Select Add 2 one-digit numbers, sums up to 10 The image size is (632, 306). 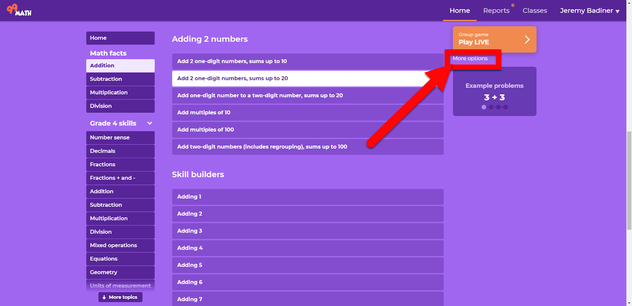pyautogui.click(x=308, y=62)
